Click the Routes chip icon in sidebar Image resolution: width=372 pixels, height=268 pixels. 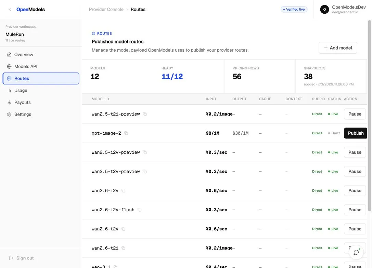[9, 78]
